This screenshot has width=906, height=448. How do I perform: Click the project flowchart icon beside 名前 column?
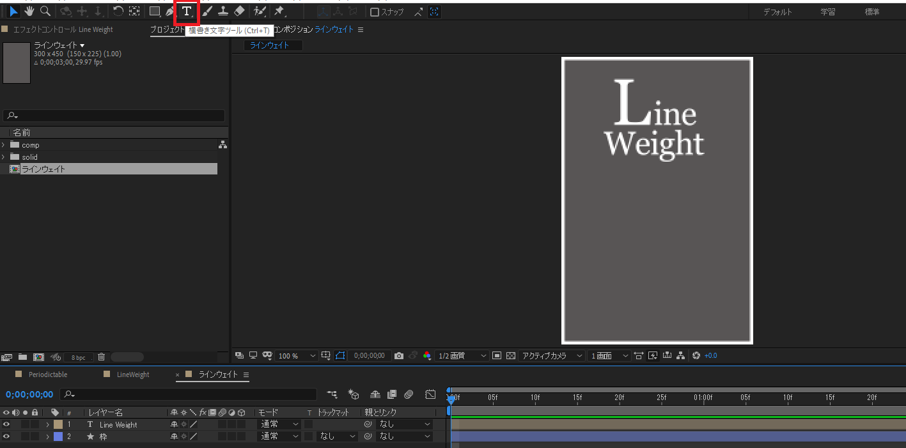(223, 144)
